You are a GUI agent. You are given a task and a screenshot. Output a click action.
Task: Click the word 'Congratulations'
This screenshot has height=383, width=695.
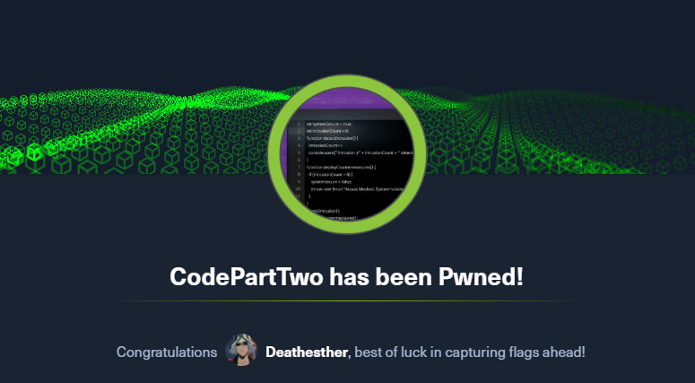pos(167,353)
